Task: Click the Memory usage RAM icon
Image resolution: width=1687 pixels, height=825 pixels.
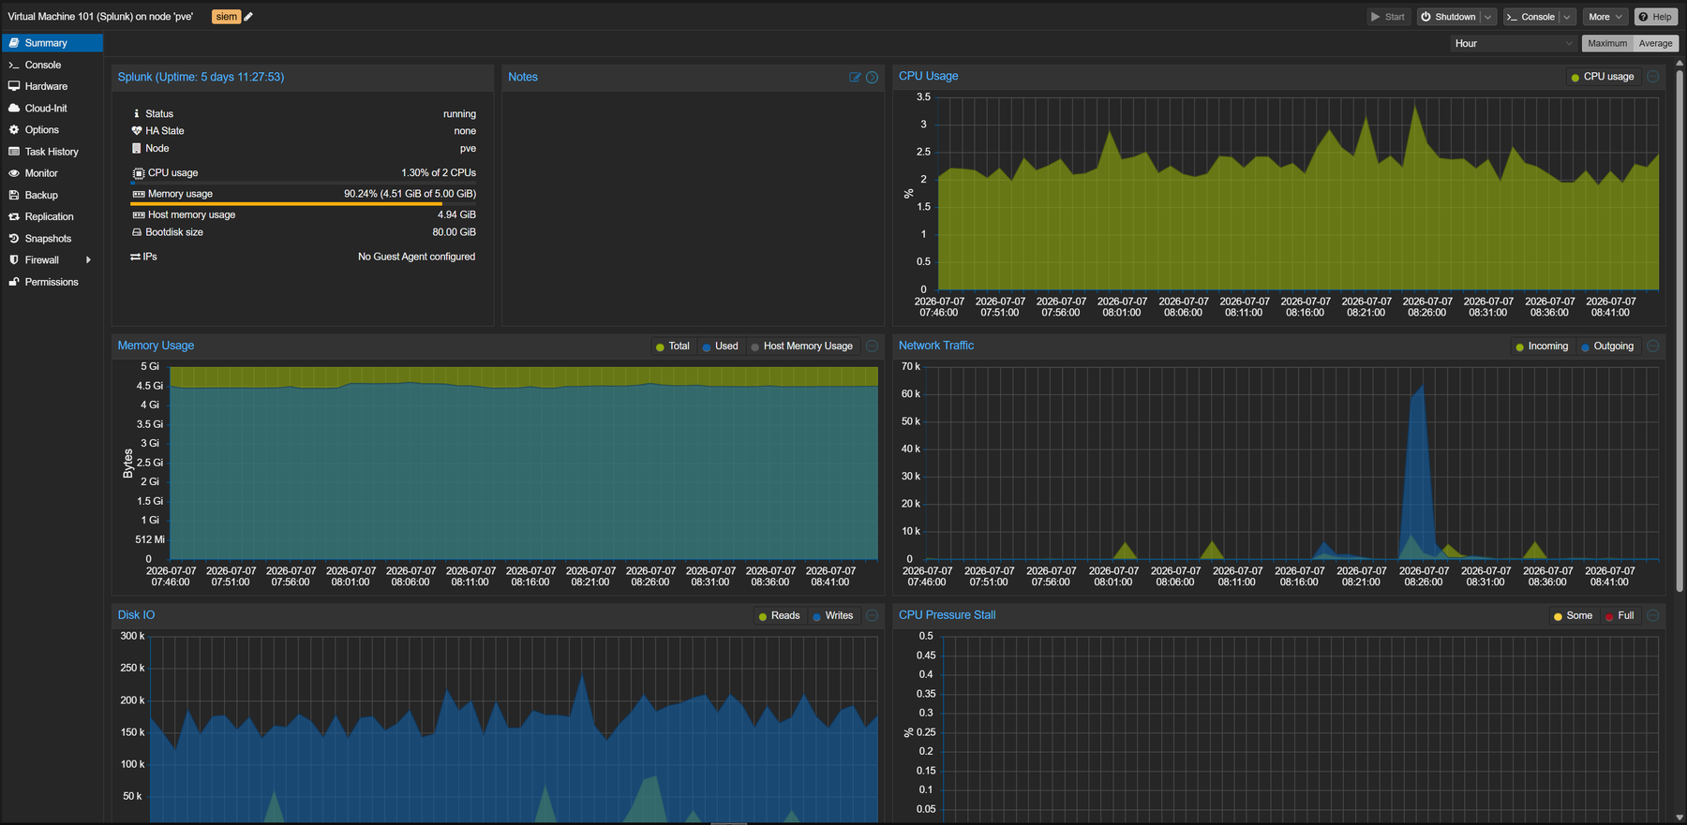Action: [x=139, y=194]
